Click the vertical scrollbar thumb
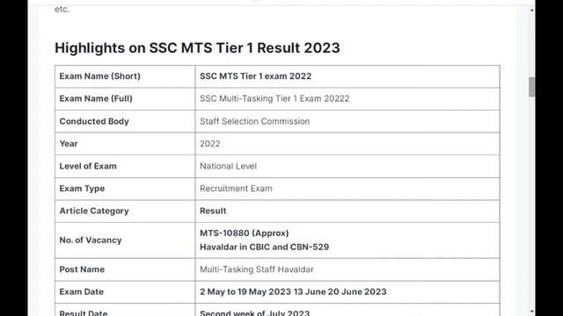The width and height of the screenshot is (563, 316). (x=531, y=87)
